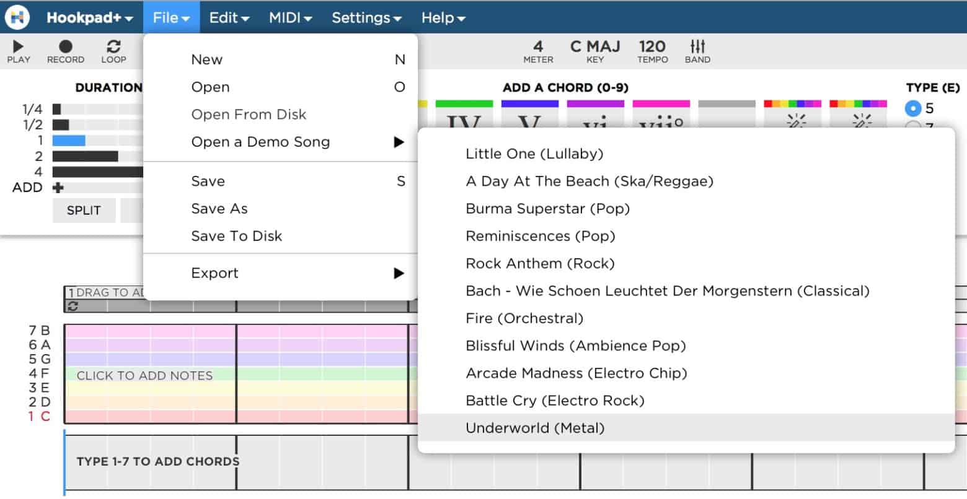Select the 5 chord type radio button
The image size is (967, 499).
pos(912,108)
